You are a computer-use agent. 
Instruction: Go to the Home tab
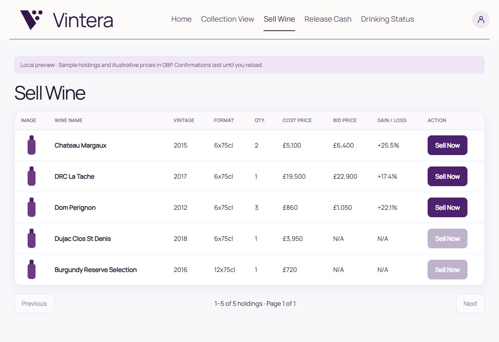click(181, 19)
